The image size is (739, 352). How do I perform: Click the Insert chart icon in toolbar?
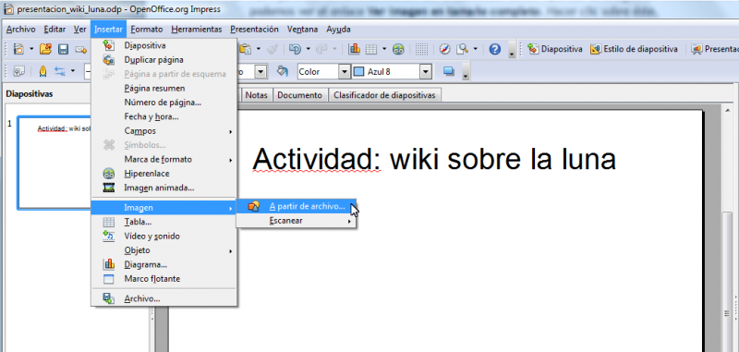click(355, 49)
